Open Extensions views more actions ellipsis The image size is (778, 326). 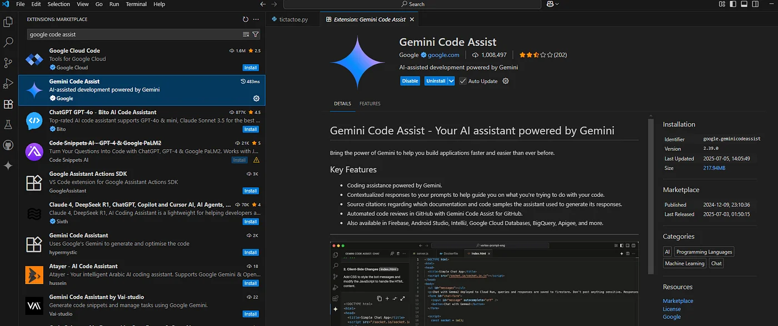click(256, 19)
